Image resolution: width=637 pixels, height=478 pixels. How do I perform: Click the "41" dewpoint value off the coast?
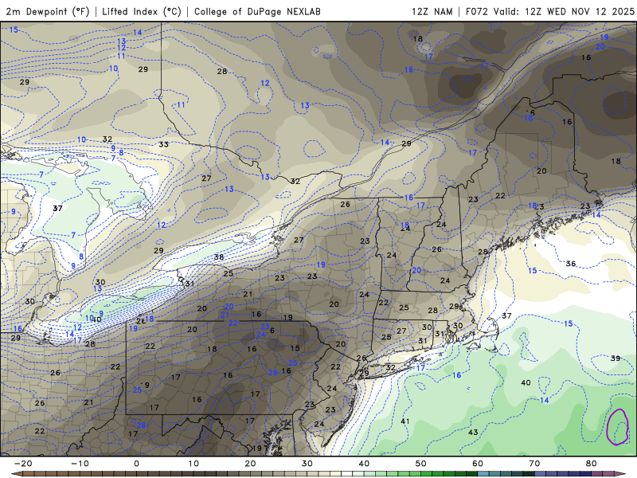(405, 421)
